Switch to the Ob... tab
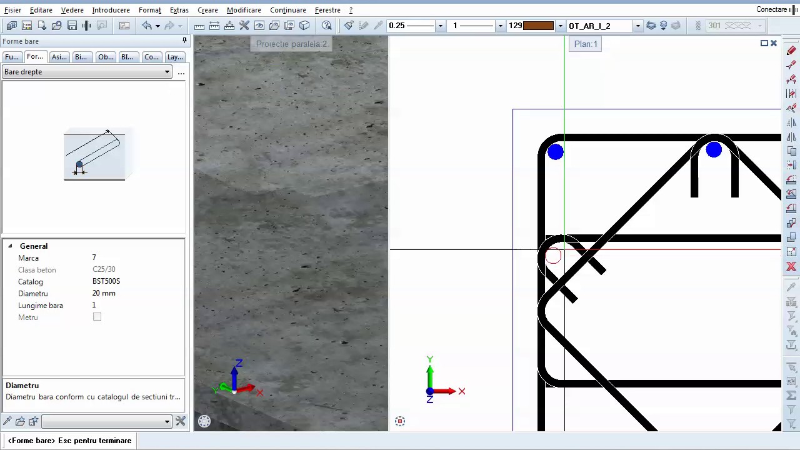The height and width of the screenshot is (450, 800). (106, 57)
